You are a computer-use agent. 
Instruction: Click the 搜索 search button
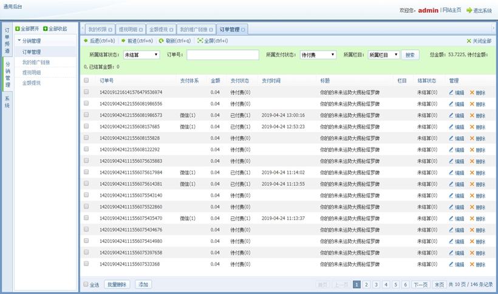tap(410, 55)
